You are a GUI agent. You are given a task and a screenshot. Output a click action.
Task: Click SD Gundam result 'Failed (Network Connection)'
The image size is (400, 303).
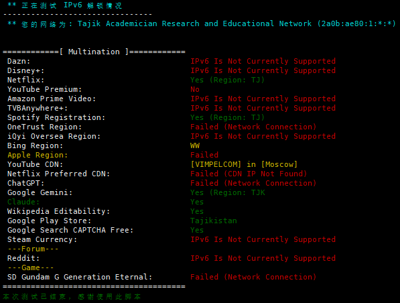(253, 277)
